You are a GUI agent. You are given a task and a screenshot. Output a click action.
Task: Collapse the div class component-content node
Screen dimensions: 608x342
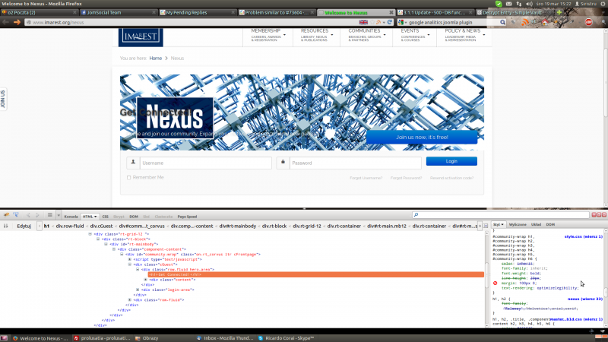pos(114,249)
